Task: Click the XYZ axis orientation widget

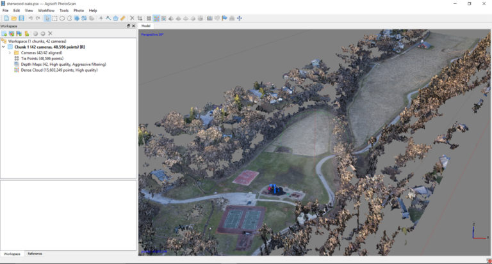Action: [x=480, y=231]
